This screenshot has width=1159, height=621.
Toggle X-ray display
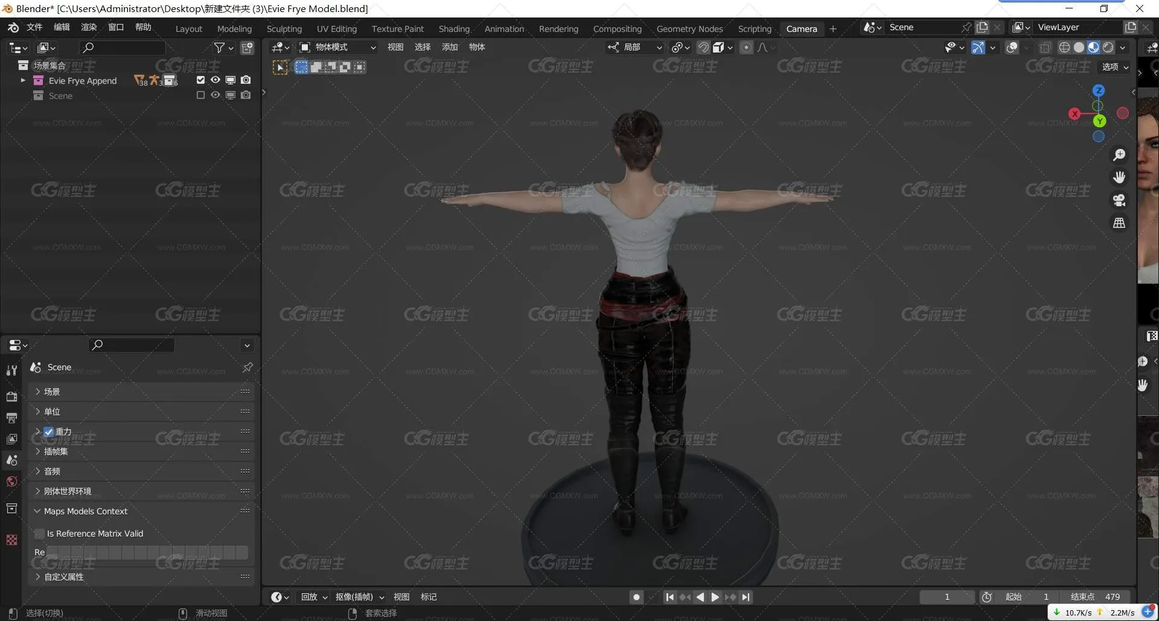pyautogui.click(x=1045, y=48)
